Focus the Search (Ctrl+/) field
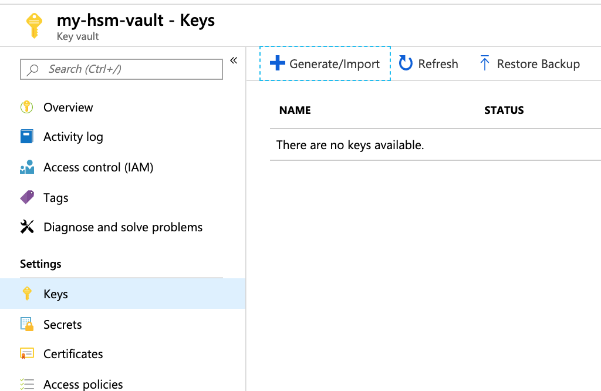Screen dimensions: 601x391 point(121,69)
